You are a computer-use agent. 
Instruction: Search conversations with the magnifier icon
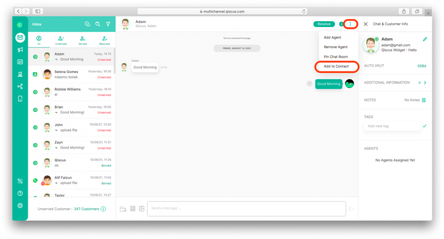click(x=98, y=24)
